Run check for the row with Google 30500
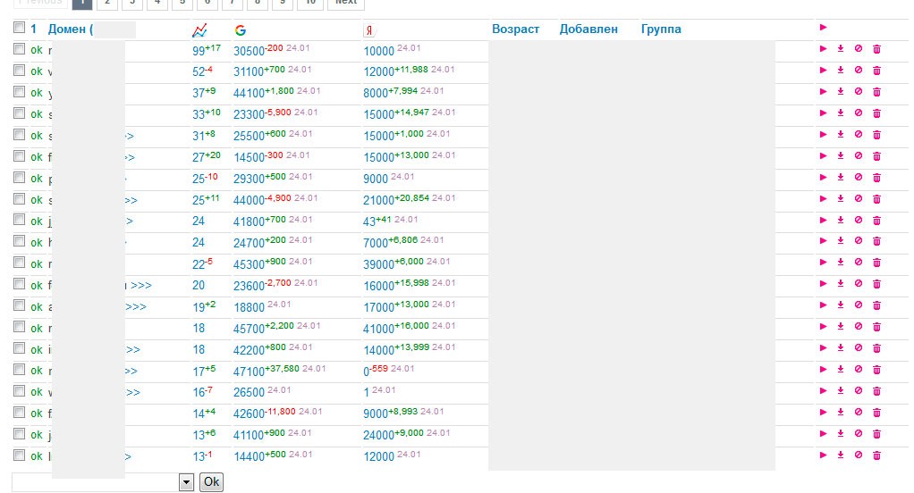The width and height of the screenshot is (914, 493). coord(823,49)
